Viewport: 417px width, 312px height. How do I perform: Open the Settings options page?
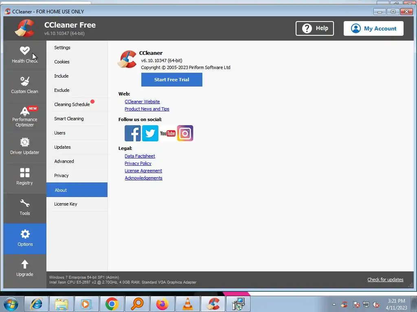(x=77, y=48)
